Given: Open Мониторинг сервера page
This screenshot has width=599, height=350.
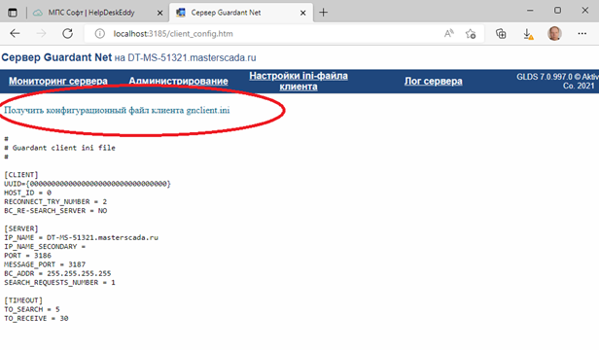Looking at the screenshot, I should (x=58, y=81).
